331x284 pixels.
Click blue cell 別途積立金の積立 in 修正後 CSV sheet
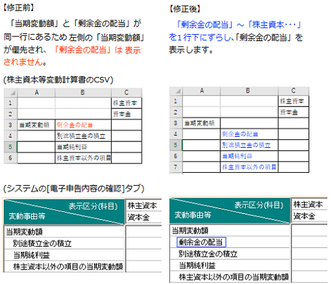coord(249,145)
